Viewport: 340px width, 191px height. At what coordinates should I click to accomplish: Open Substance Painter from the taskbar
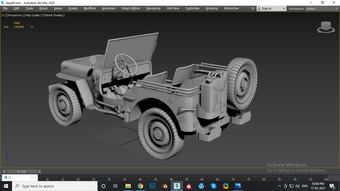189,186
